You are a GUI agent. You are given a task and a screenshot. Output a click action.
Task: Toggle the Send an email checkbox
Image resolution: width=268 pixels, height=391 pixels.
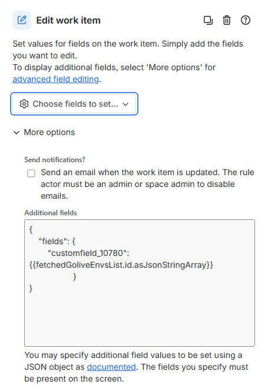(x=31, y=173)
